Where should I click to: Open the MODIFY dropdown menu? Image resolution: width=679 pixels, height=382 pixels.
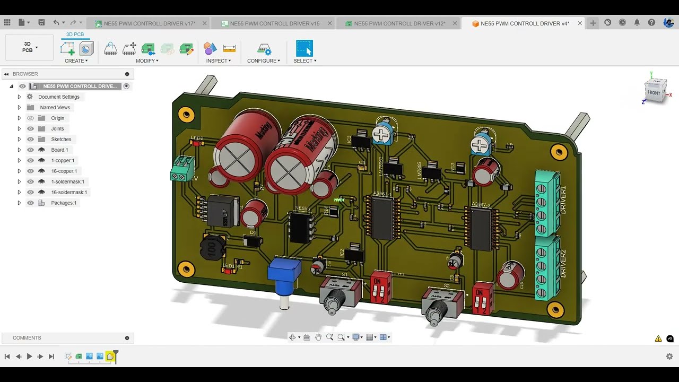(147, 61)
